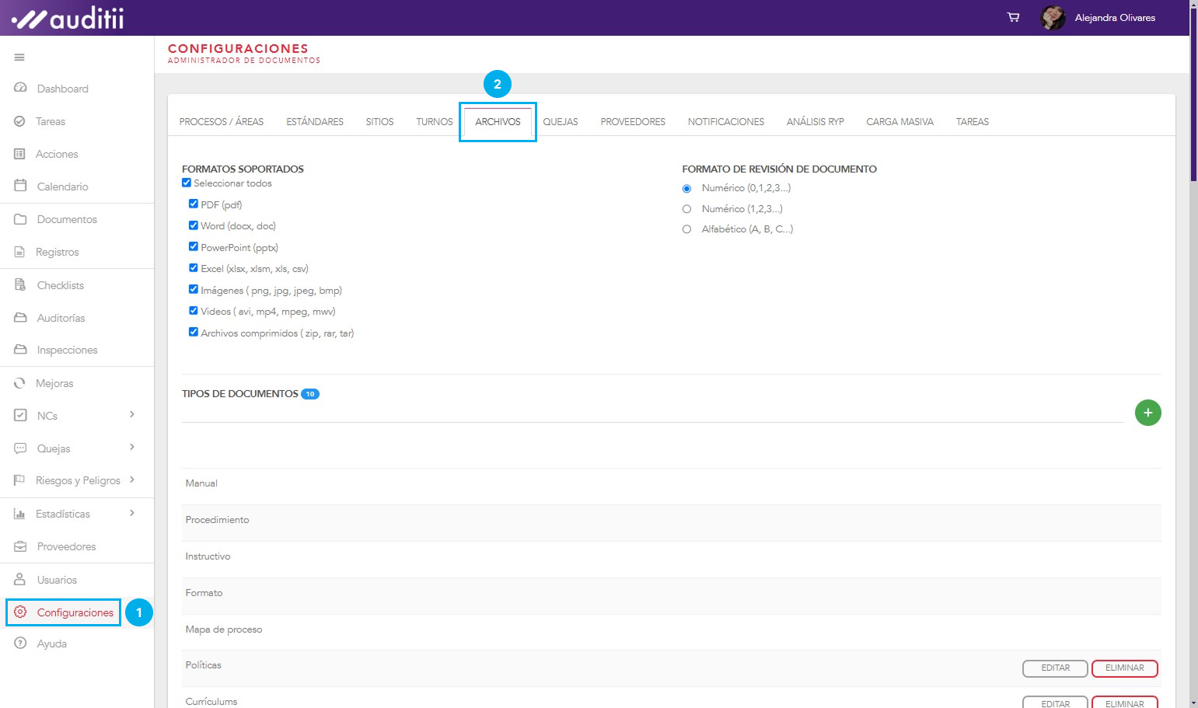Image resolution: width=1198 pixels, height=708 pixels.
Task: Switch to the Proveedores tab
Action: [x=633, y=122]
